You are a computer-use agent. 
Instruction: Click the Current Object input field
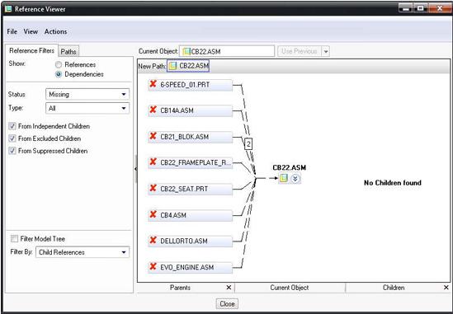tap(227, 51)
